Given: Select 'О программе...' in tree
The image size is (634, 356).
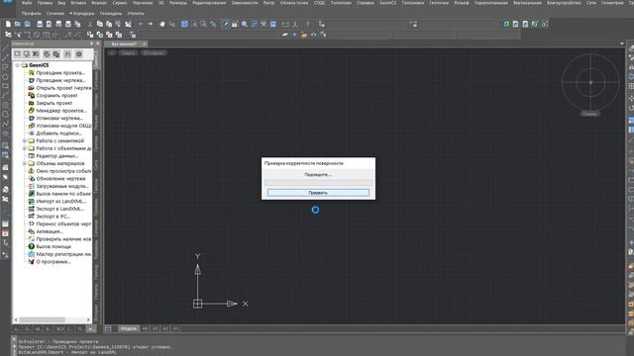Looking at the screenshot, I should click(x=53, y=261).
